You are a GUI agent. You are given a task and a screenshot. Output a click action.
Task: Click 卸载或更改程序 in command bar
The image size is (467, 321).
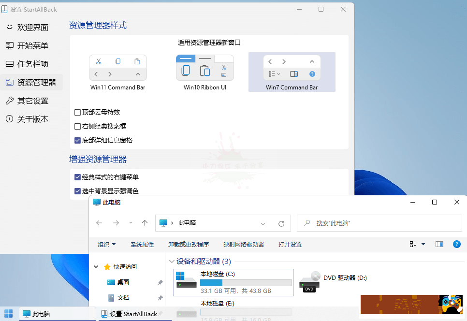pos(189,245)
